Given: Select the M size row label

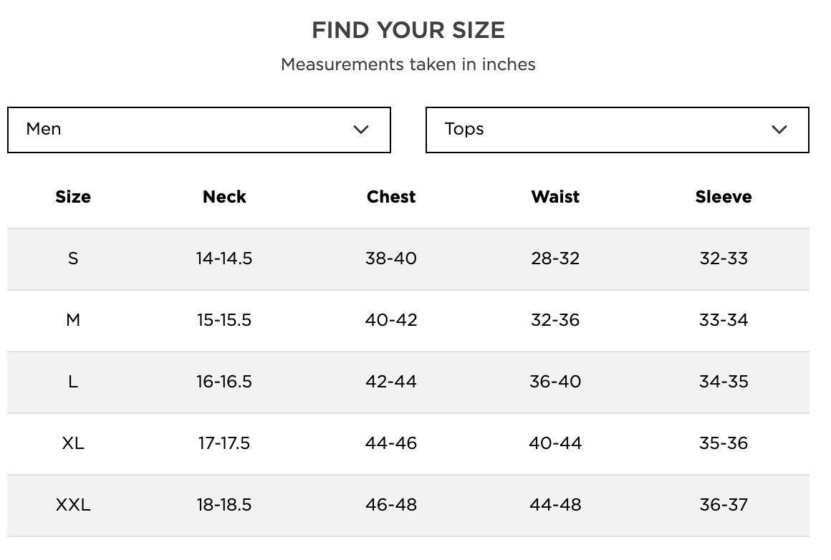Looking at the screenshot, I should (73, 320).
